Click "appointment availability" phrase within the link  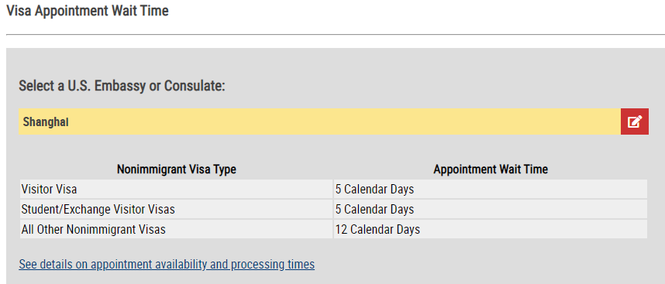150,265
